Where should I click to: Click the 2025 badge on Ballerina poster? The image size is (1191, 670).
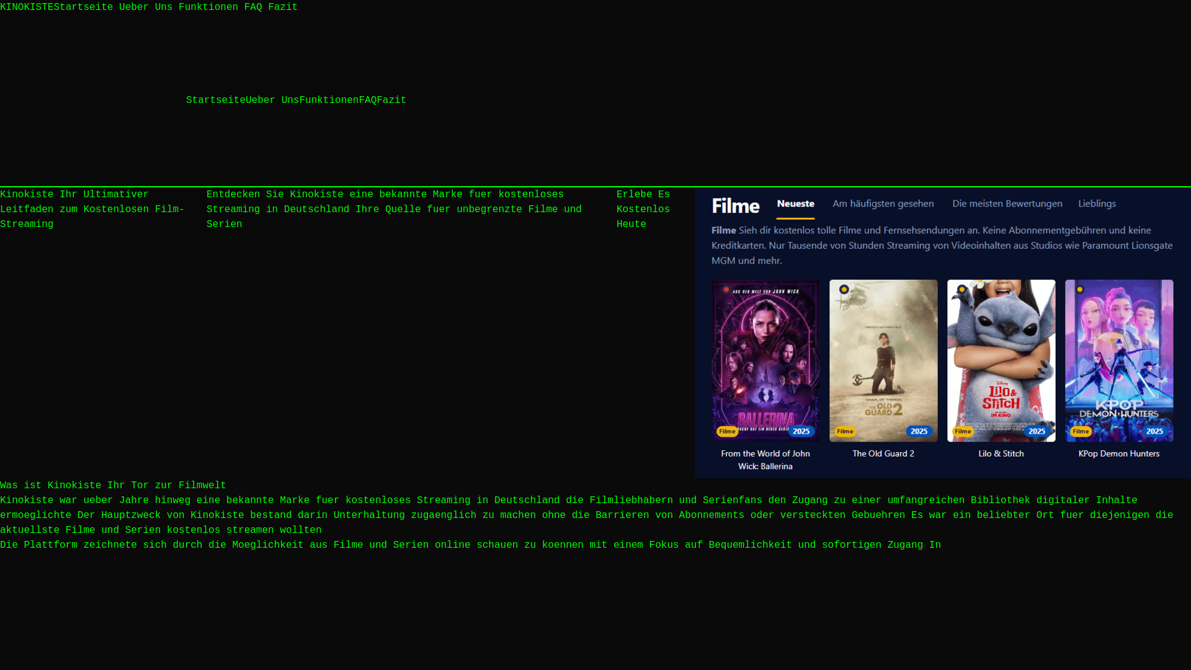click(x=801, y=432)
